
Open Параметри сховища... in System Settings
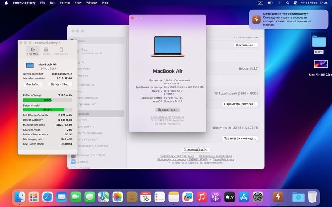point(240,139)
